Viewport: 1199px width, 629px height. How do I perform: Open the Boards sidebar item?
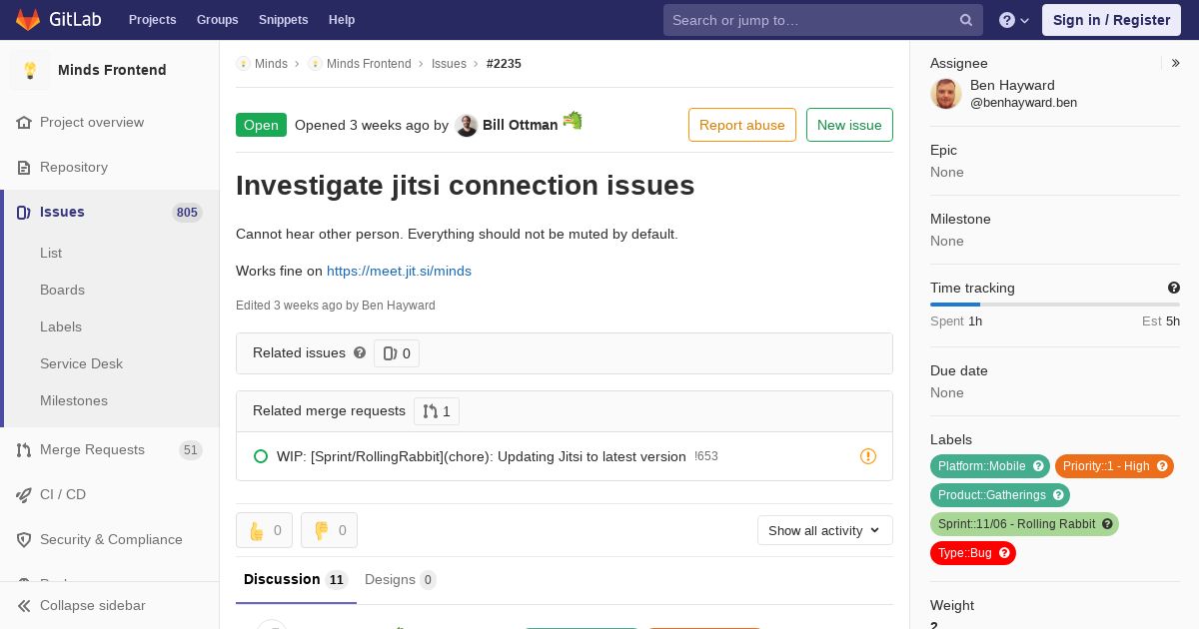(62, 291)
